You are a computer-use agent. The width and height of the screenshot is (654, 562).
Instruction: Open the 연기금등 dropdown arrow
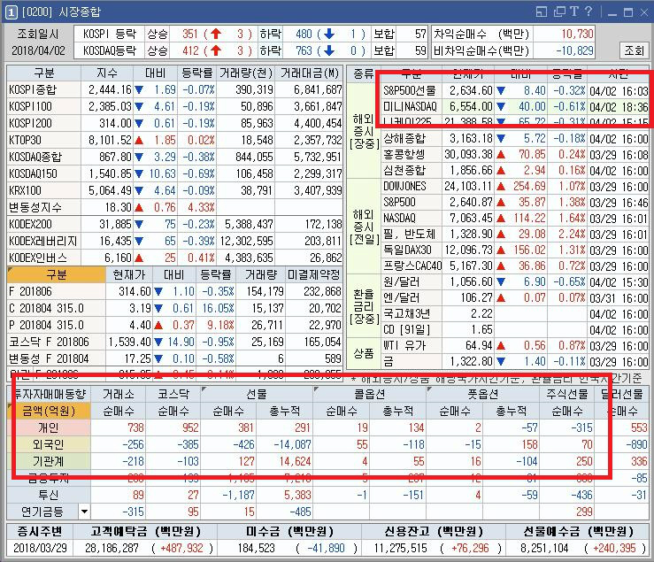(x=84, y=512)
